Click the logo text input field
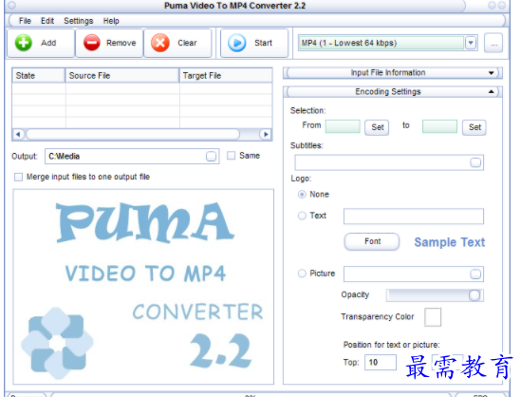 coord(414,217)
